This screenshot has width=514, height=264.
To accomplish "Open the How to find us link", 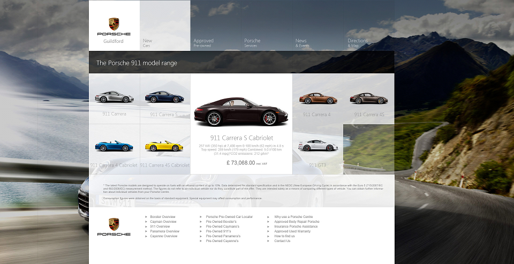I will click(x=284, y=236).
